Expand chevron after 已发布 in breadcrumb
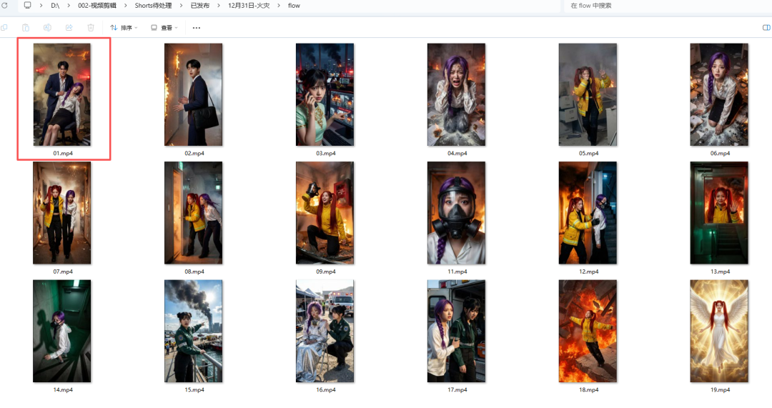The image size is (772, 408). (219, 6)
